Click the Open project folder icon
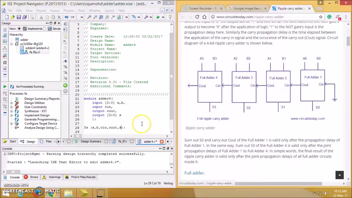Image resolution: width=352 pixels, height=198 pixels. click(13, 17)
